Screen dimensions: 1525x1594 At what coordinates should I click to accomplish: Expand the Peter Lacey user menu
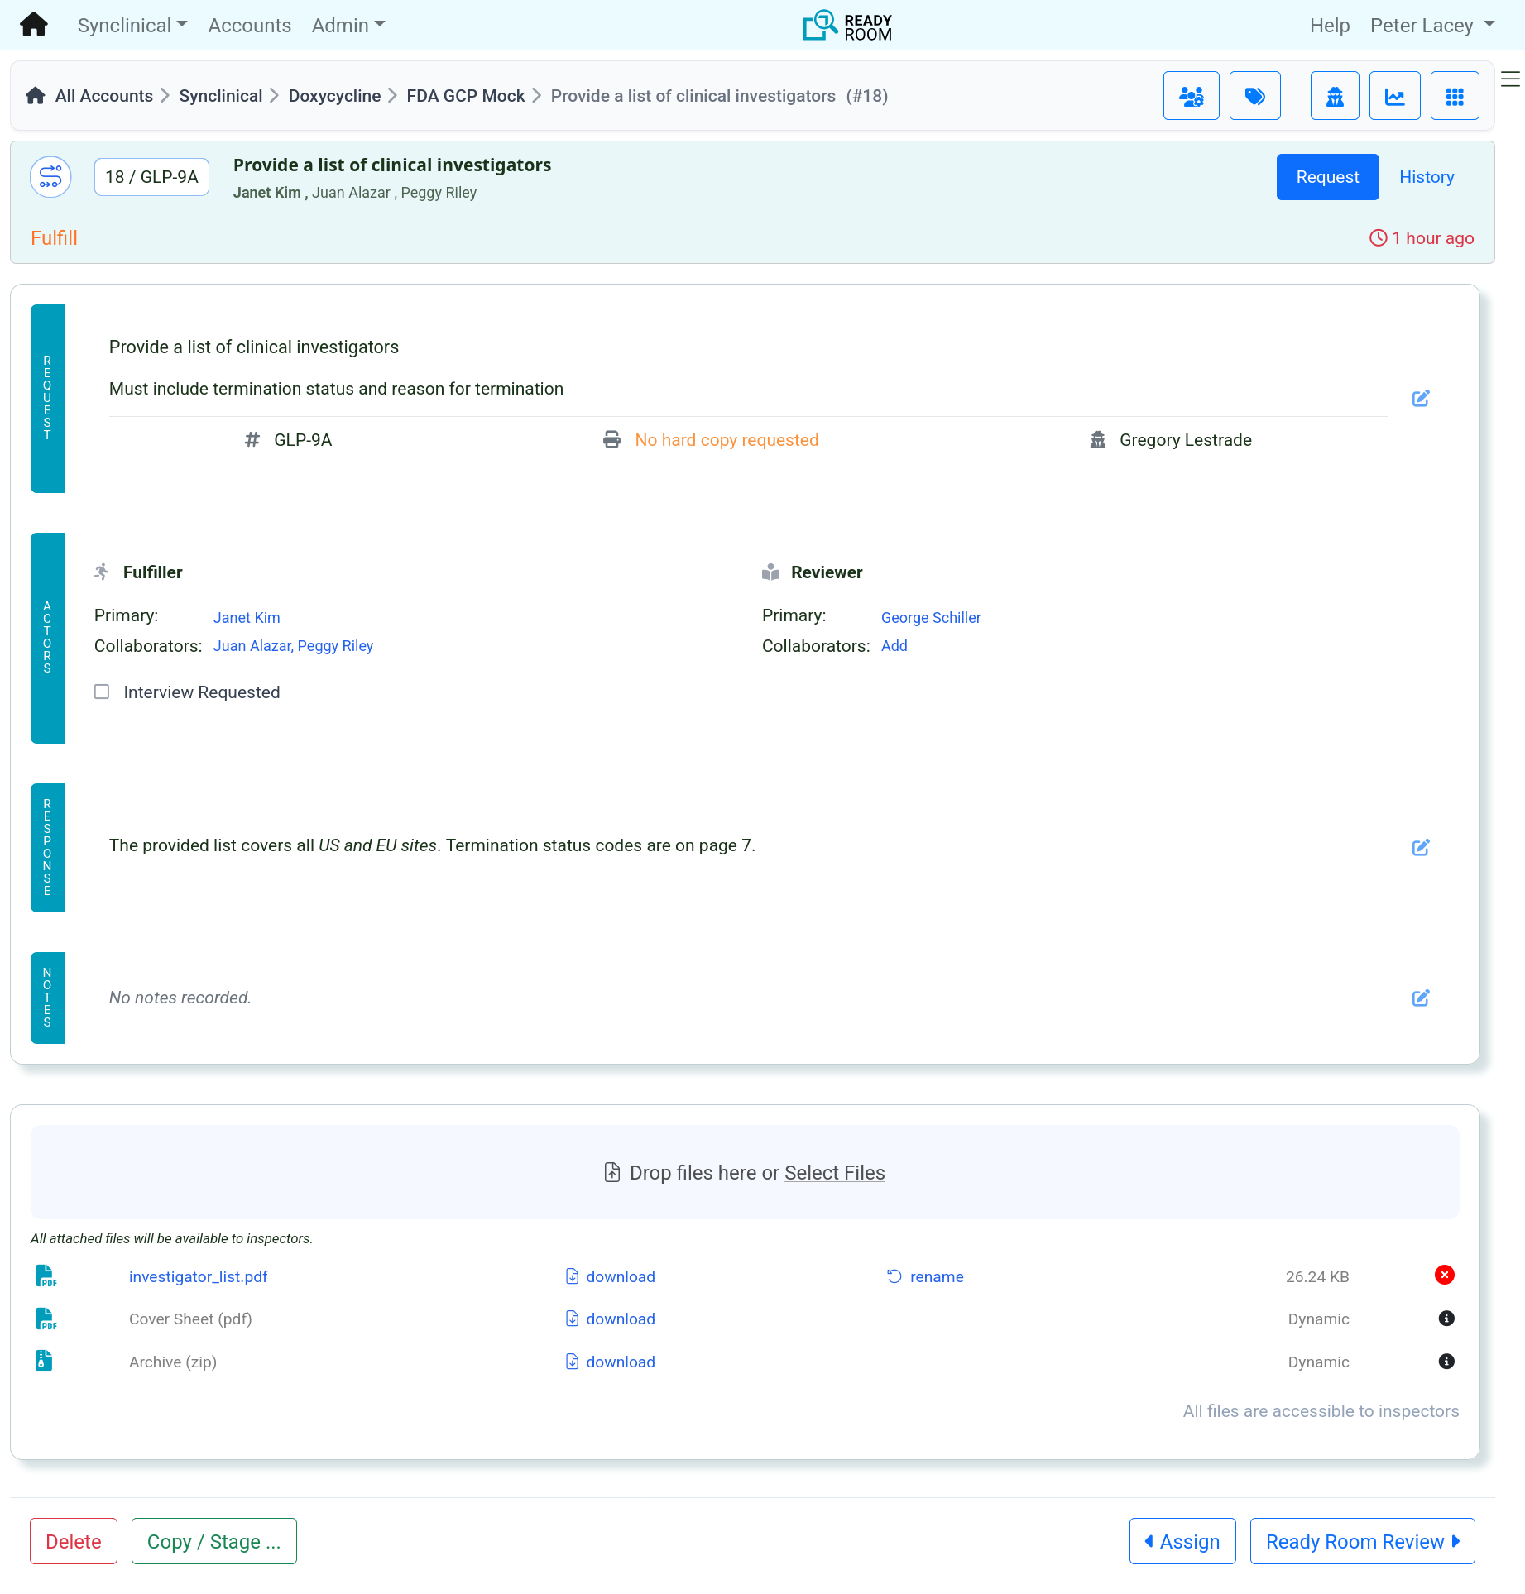tap(1432, 25)
